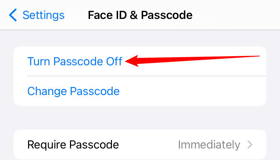
Task: Tap the Immediately value text
Action: 209,145
